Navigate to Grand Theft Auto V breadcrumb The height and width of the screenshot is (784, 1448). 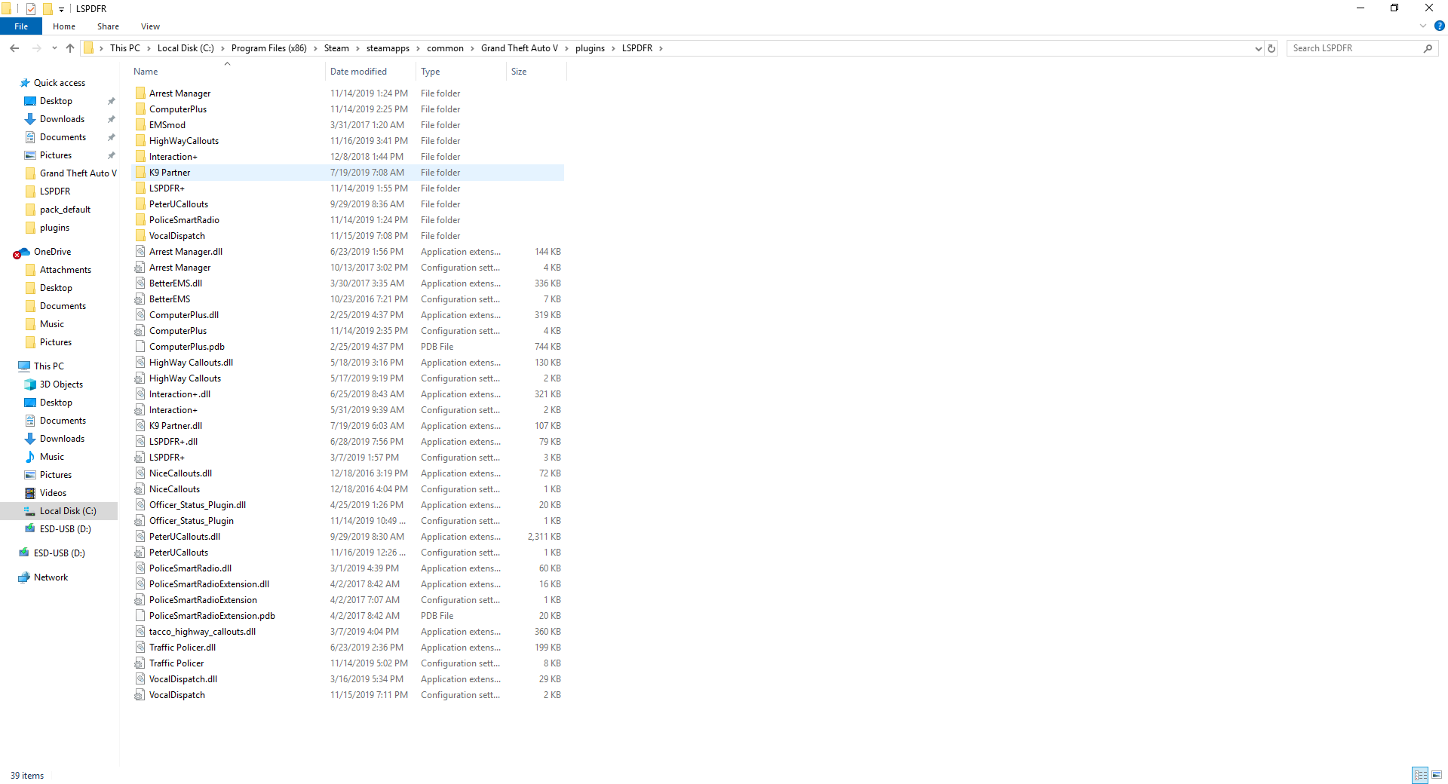tap(520, 48)
